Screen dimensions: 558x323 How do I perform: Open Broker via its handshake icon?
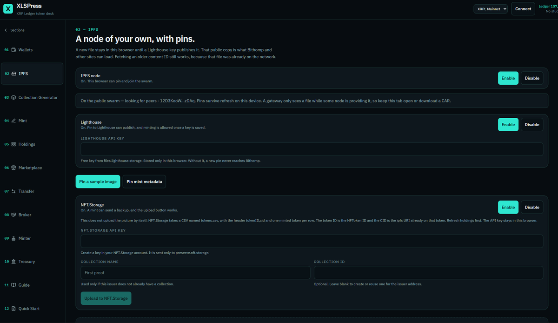(14, 215)
